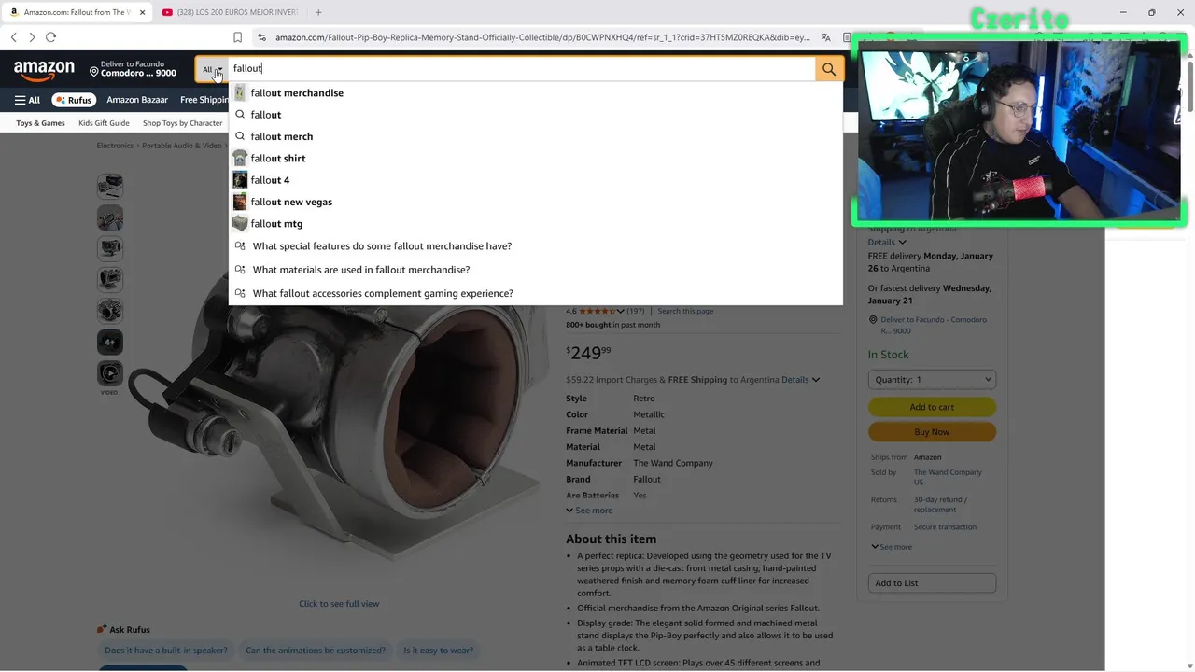Image resolution: width=1195 pixels, height=672 pixels.
Task: Reload the page
Action: point(50,37)
